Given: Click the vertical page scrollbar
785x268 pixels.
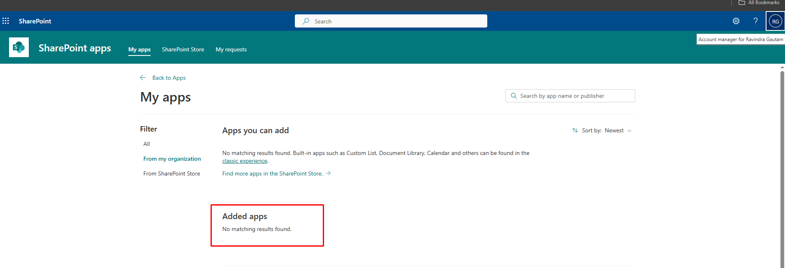Looking at the screenshot, I should 782,169.
